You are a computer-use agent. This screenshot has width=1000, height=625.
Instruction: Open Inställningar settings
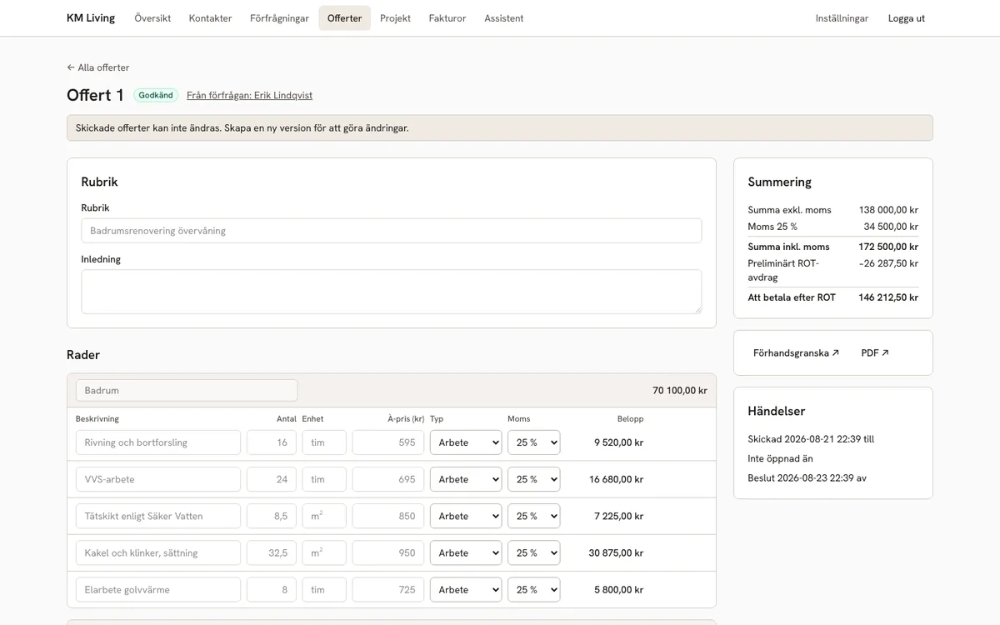click(842, 18)
